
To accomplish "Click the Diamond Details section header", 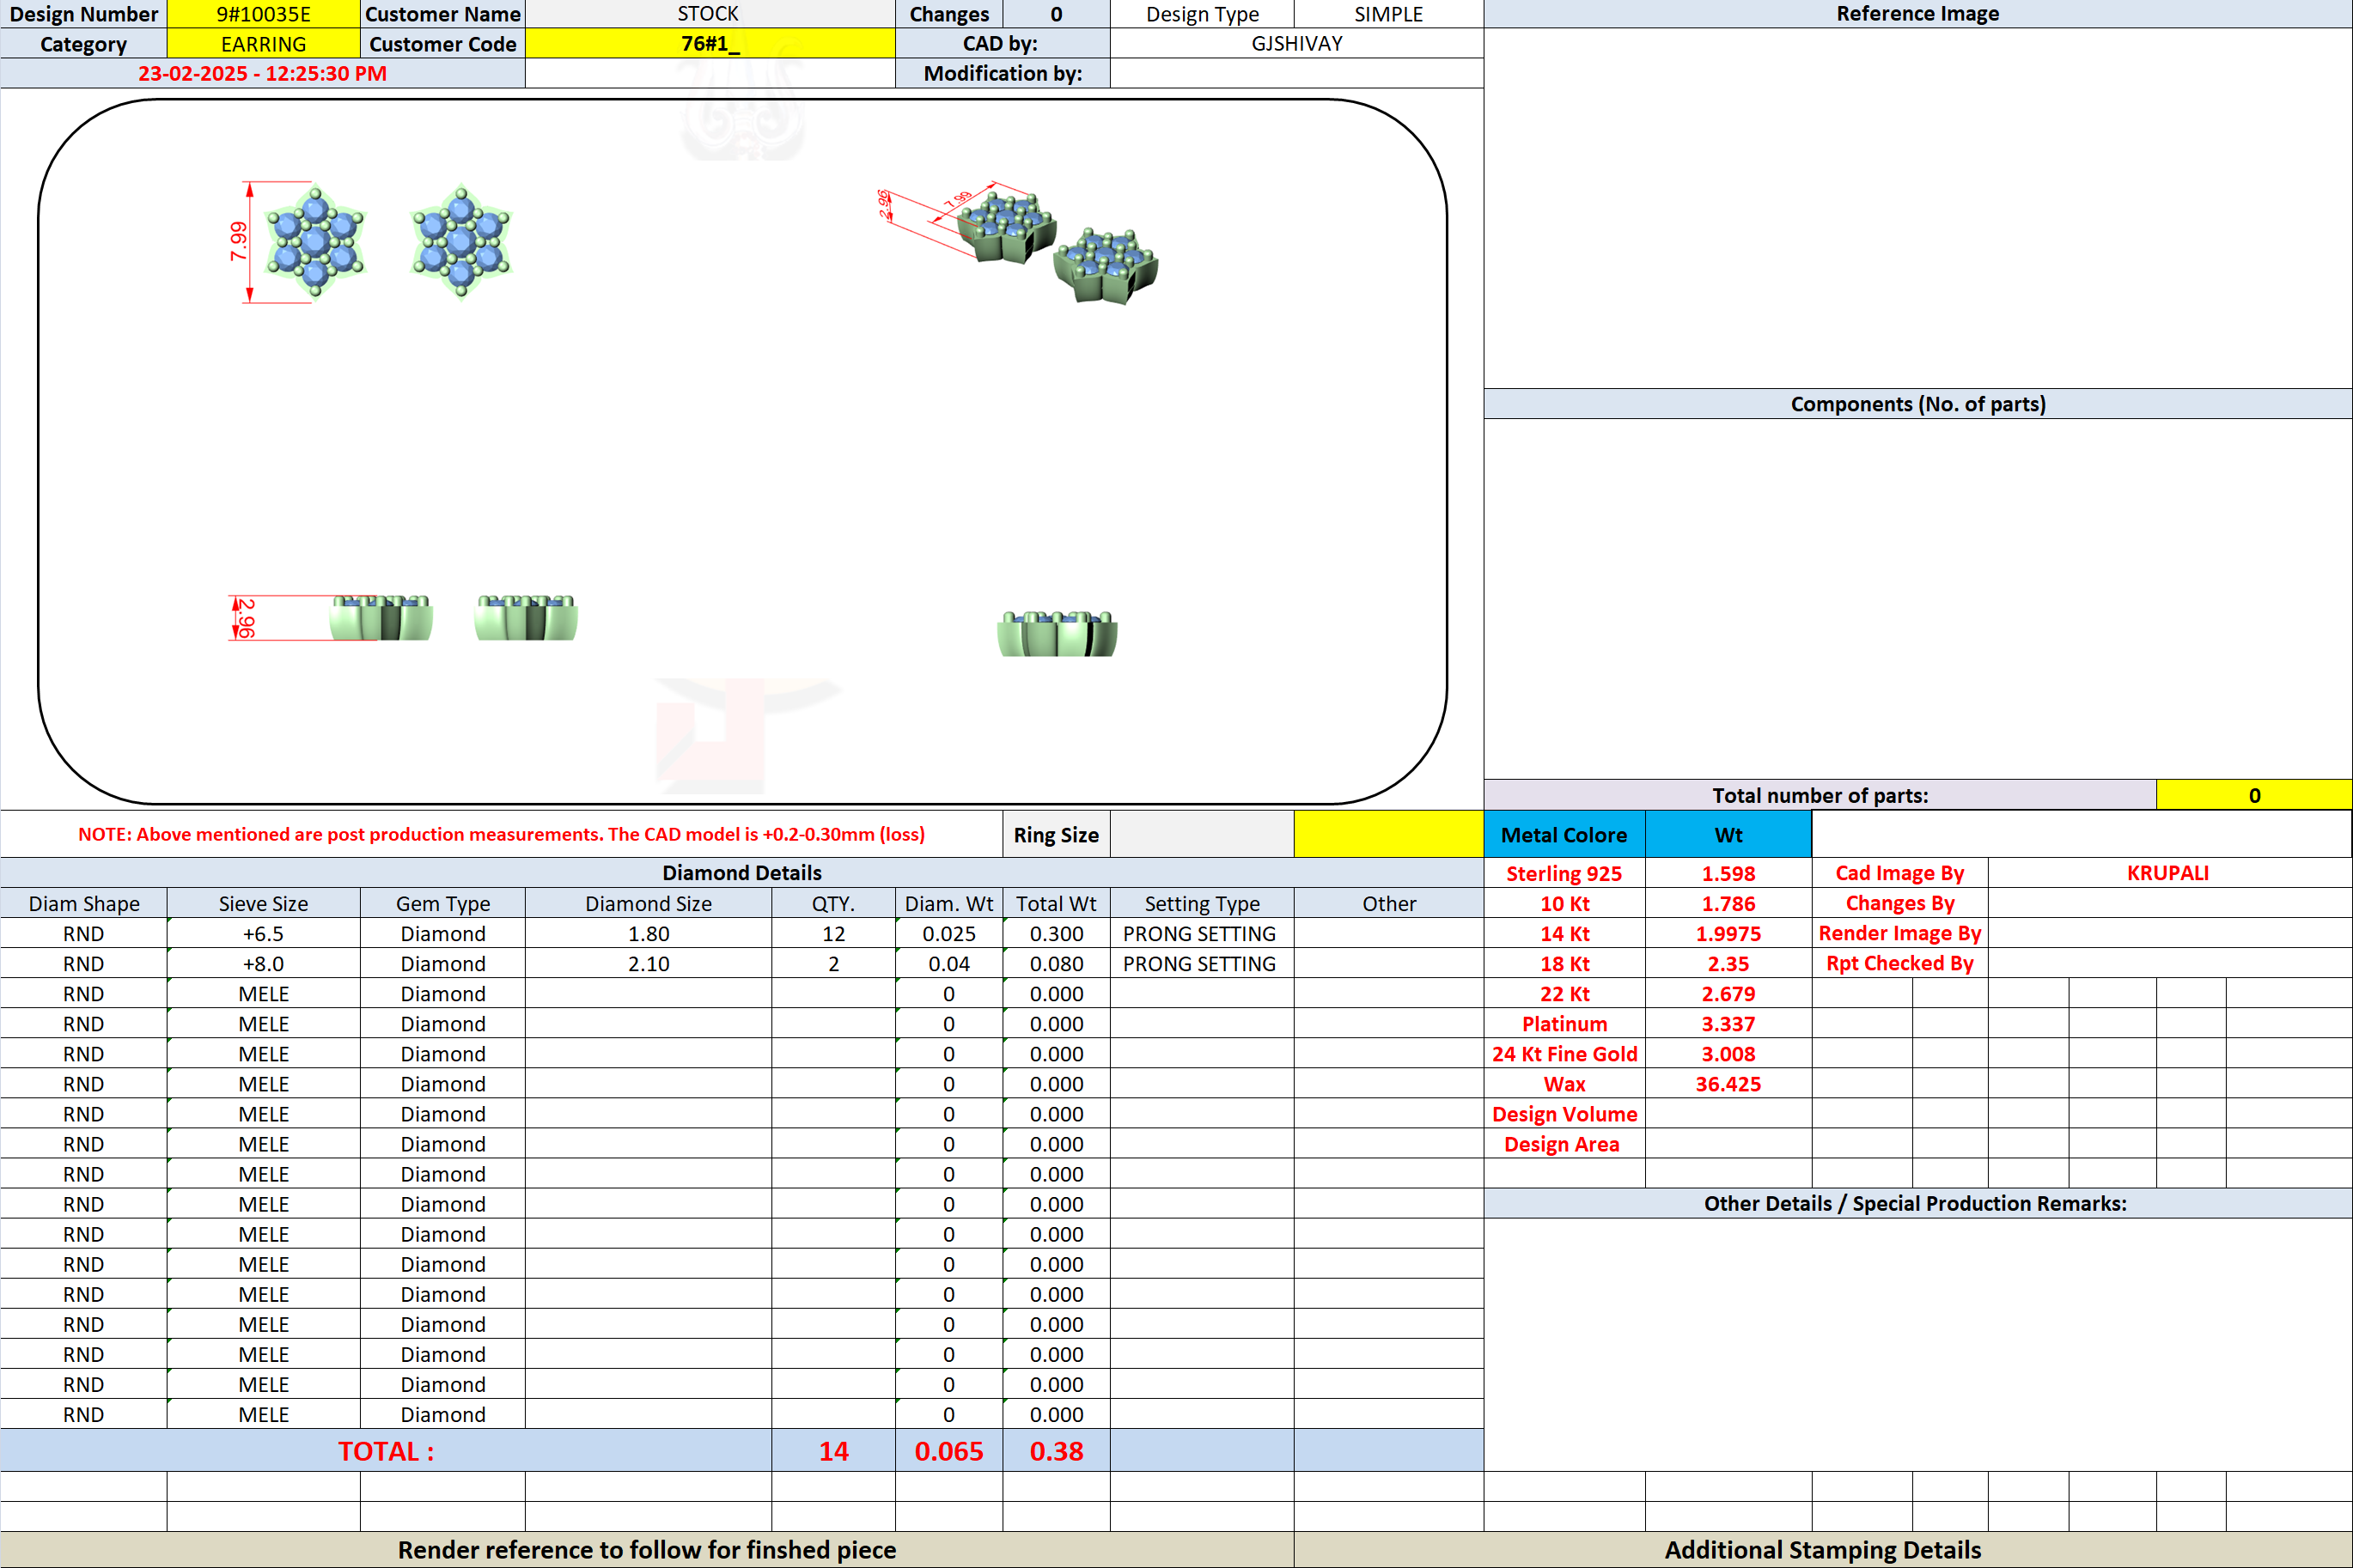I will [741, 873].
